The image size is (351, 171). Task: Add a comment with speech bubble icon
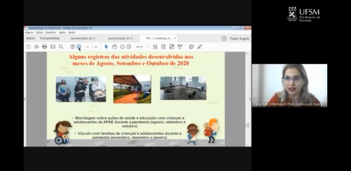pyautogui.click(x=191, y=47)
